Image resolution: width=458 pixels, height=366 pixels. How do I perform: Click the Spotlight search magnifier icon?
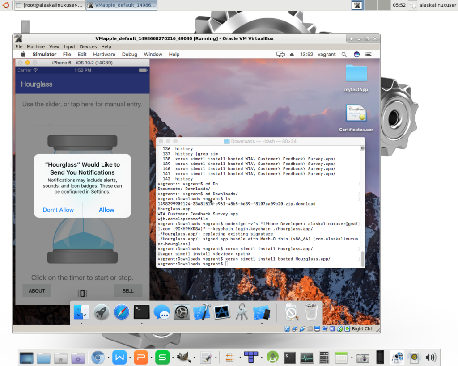[344, 55]
